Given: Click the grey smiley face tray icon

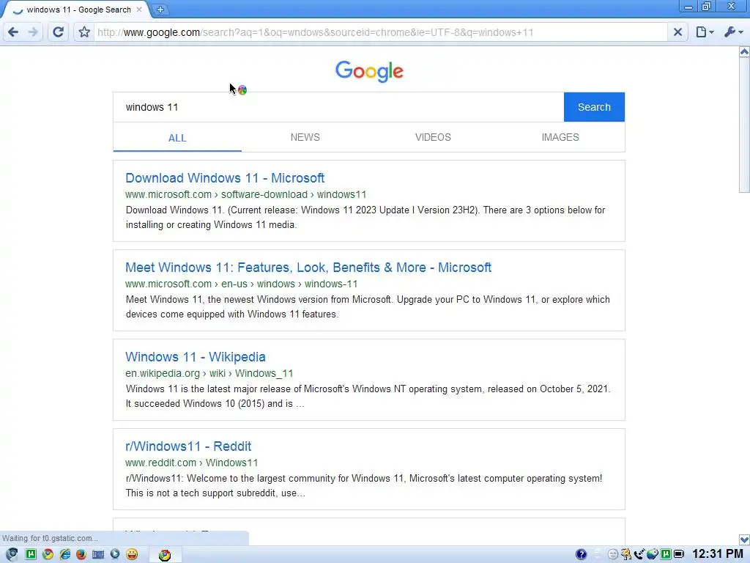Looking at the screenshot, I should 613,555.
